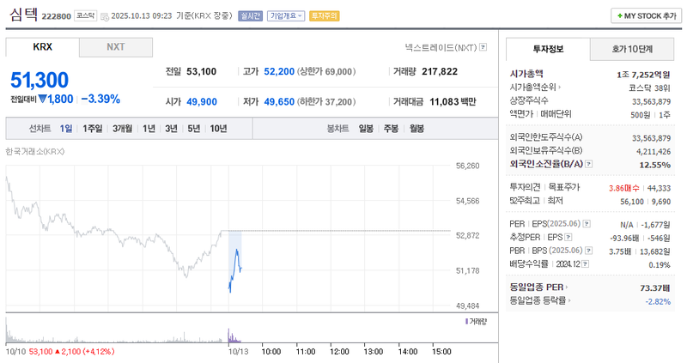Select the 3개월 line chart period

click(122, 129)
